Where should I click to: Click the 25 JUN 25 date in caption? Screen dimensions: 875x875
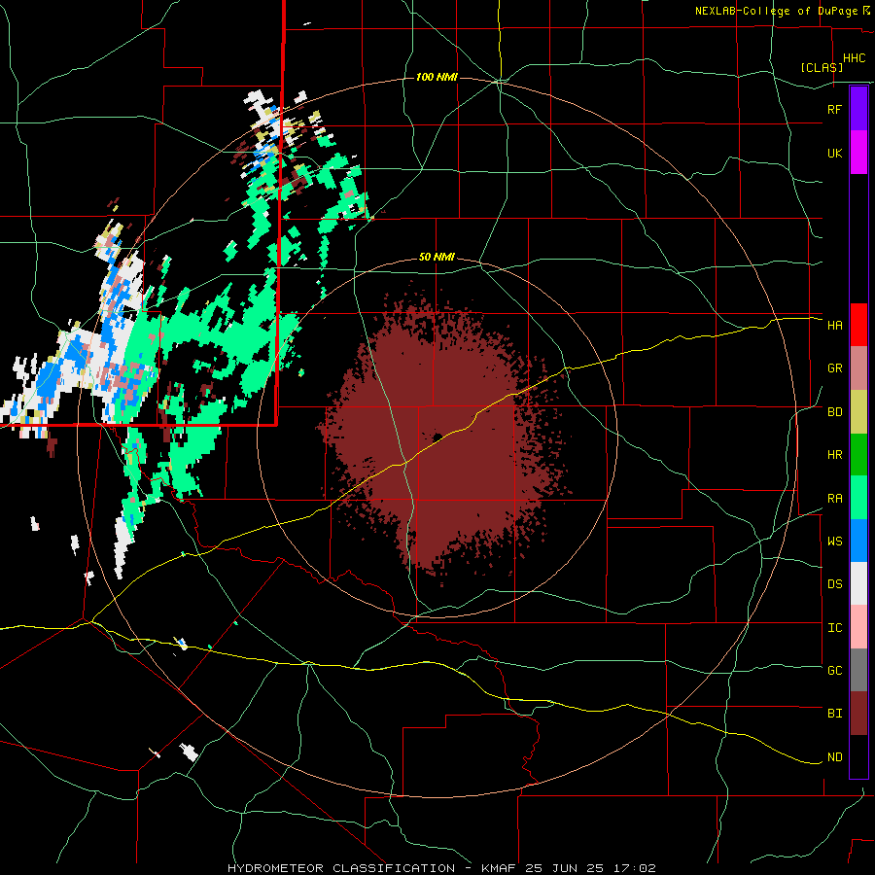click(568, 868)
